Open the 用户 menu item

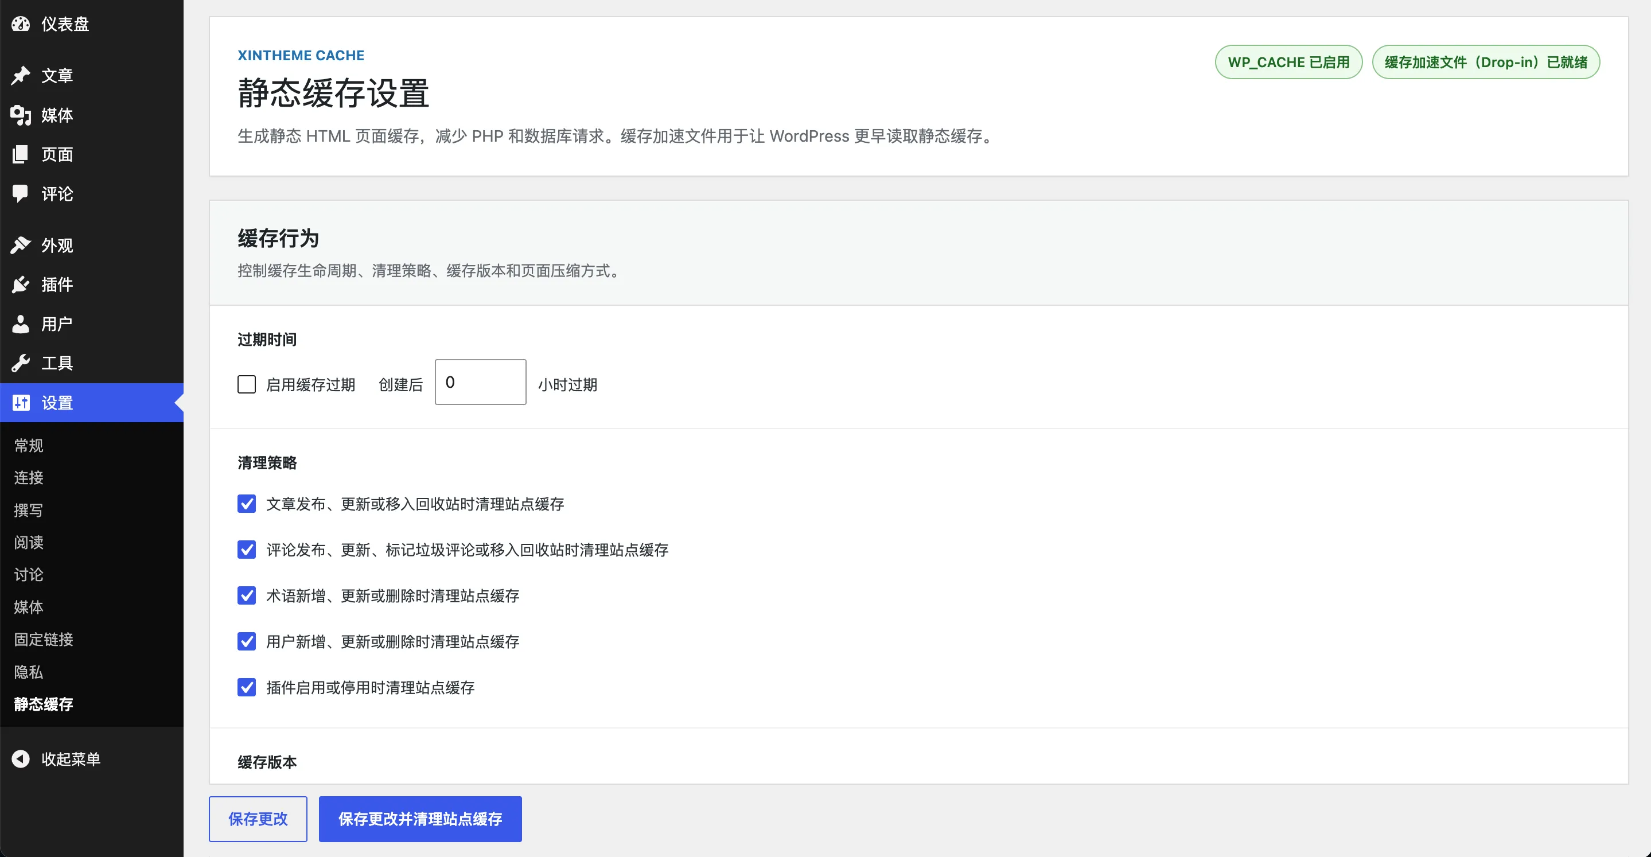(x=92, y=324)
